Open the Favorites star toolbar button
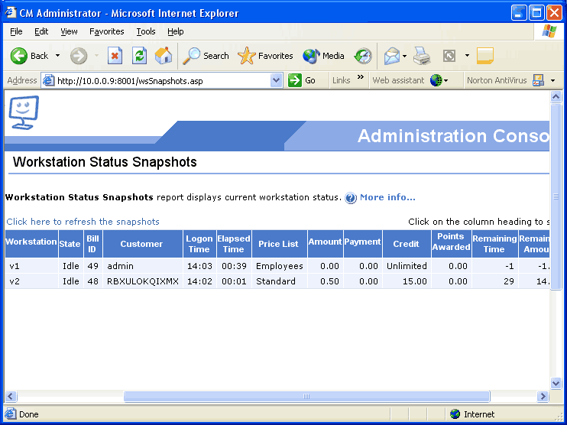 [x=265, y=56]
